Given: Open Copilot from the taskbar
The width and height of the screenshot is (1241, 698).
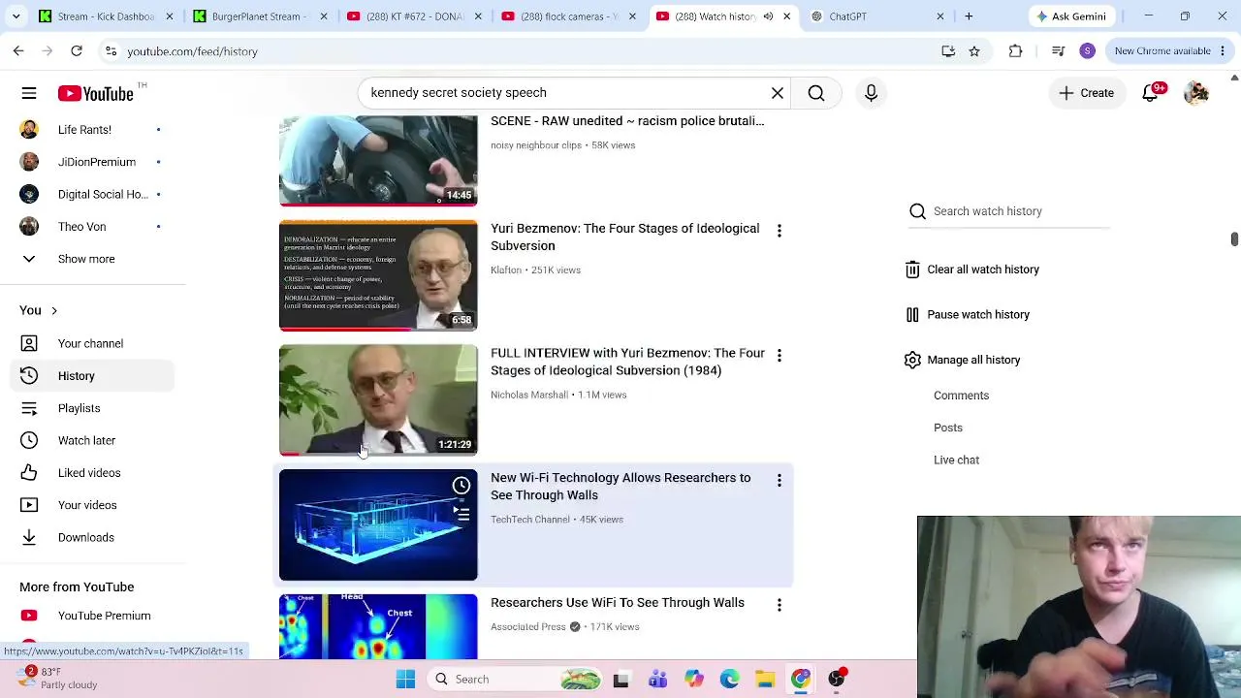Looking at the screenshot, I should (693, 680).
